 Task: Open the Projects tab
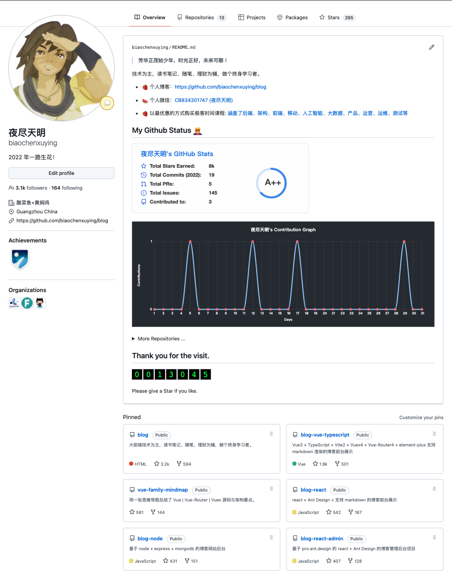click(252, 17)
